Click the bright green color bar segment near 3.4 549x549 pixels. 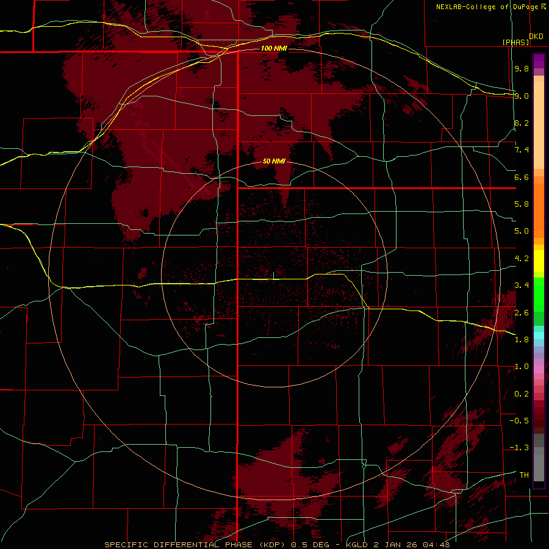pyautogui.click(x=539, y=294)
